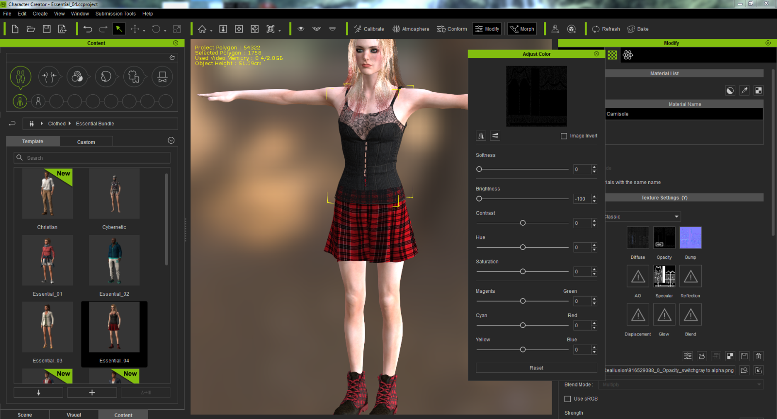The width and height of the screenshot is (777, 419).
Task: Select the Cloth category icon in Content
Action: [x=134, y=77]
